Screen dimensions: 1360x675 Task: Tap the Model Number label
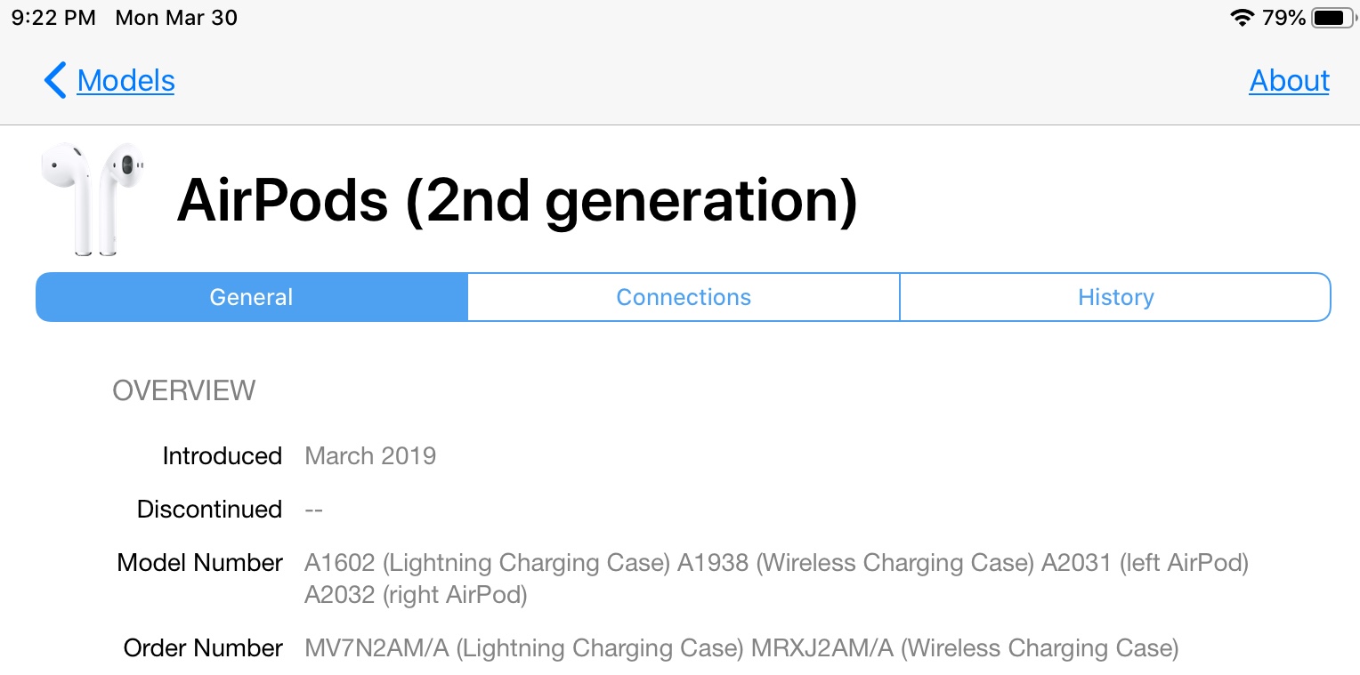[x=199, y=563]
